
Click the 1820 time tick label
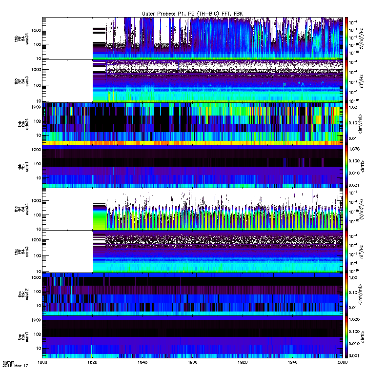[x=92, y=362]
